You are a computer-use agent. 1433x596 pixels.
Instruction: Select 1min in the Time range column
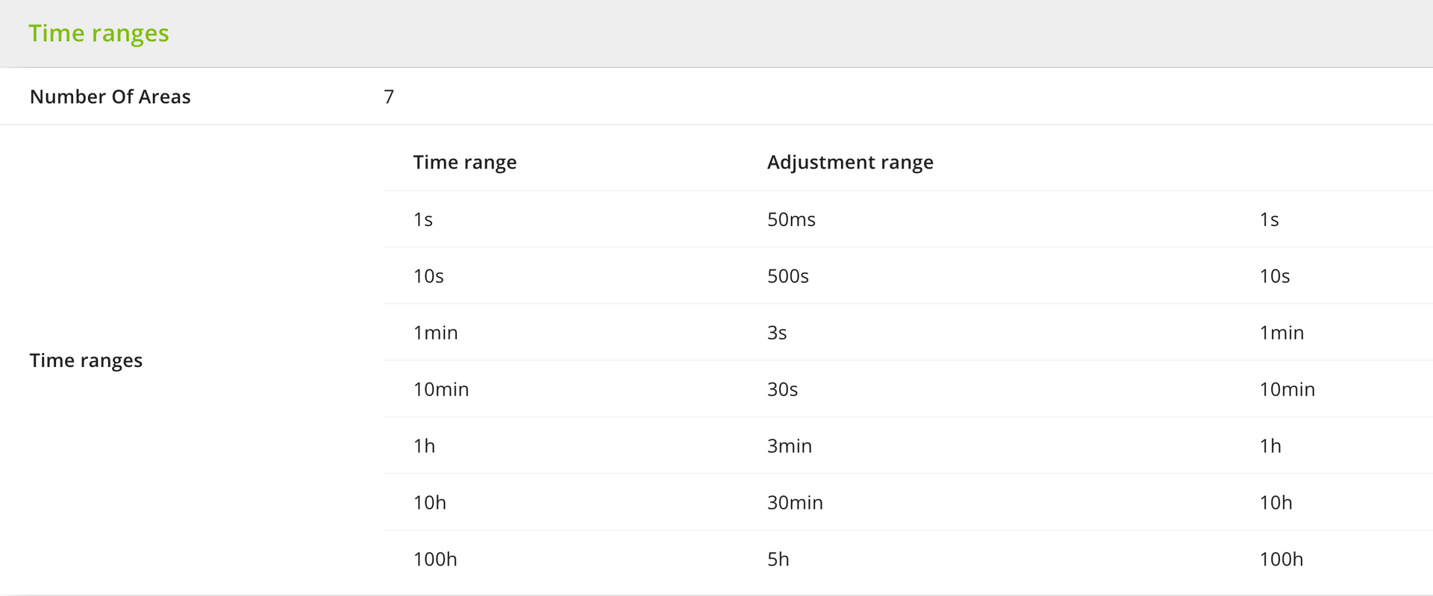435,333
